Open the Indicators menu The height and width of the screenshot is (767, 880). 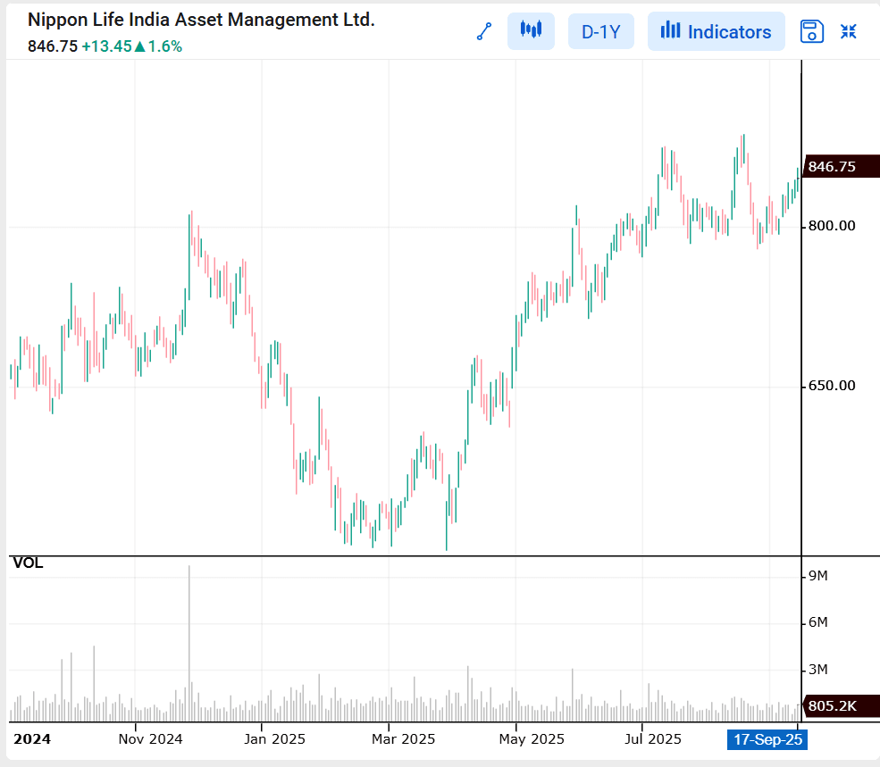pyautogui.click(x=717, y=31)
